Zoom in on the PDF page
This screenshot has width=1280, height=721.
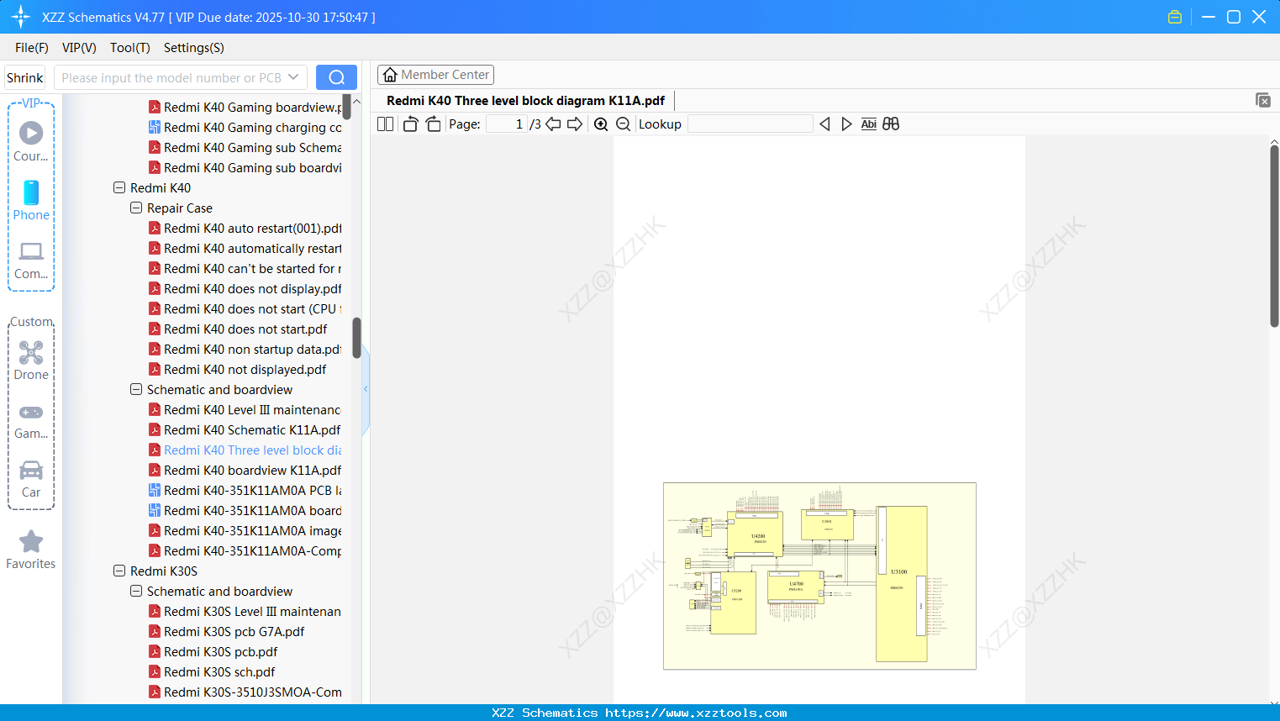coord(601,124)
